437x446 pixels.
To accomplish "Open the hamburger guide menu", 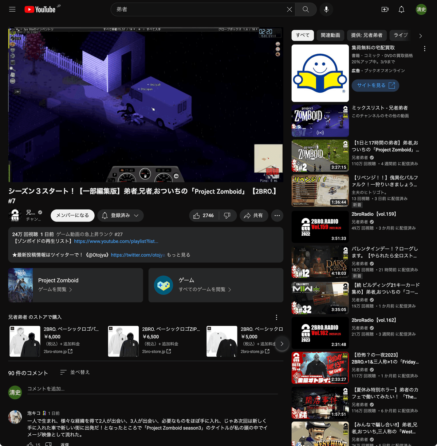I will coord(12,9).
